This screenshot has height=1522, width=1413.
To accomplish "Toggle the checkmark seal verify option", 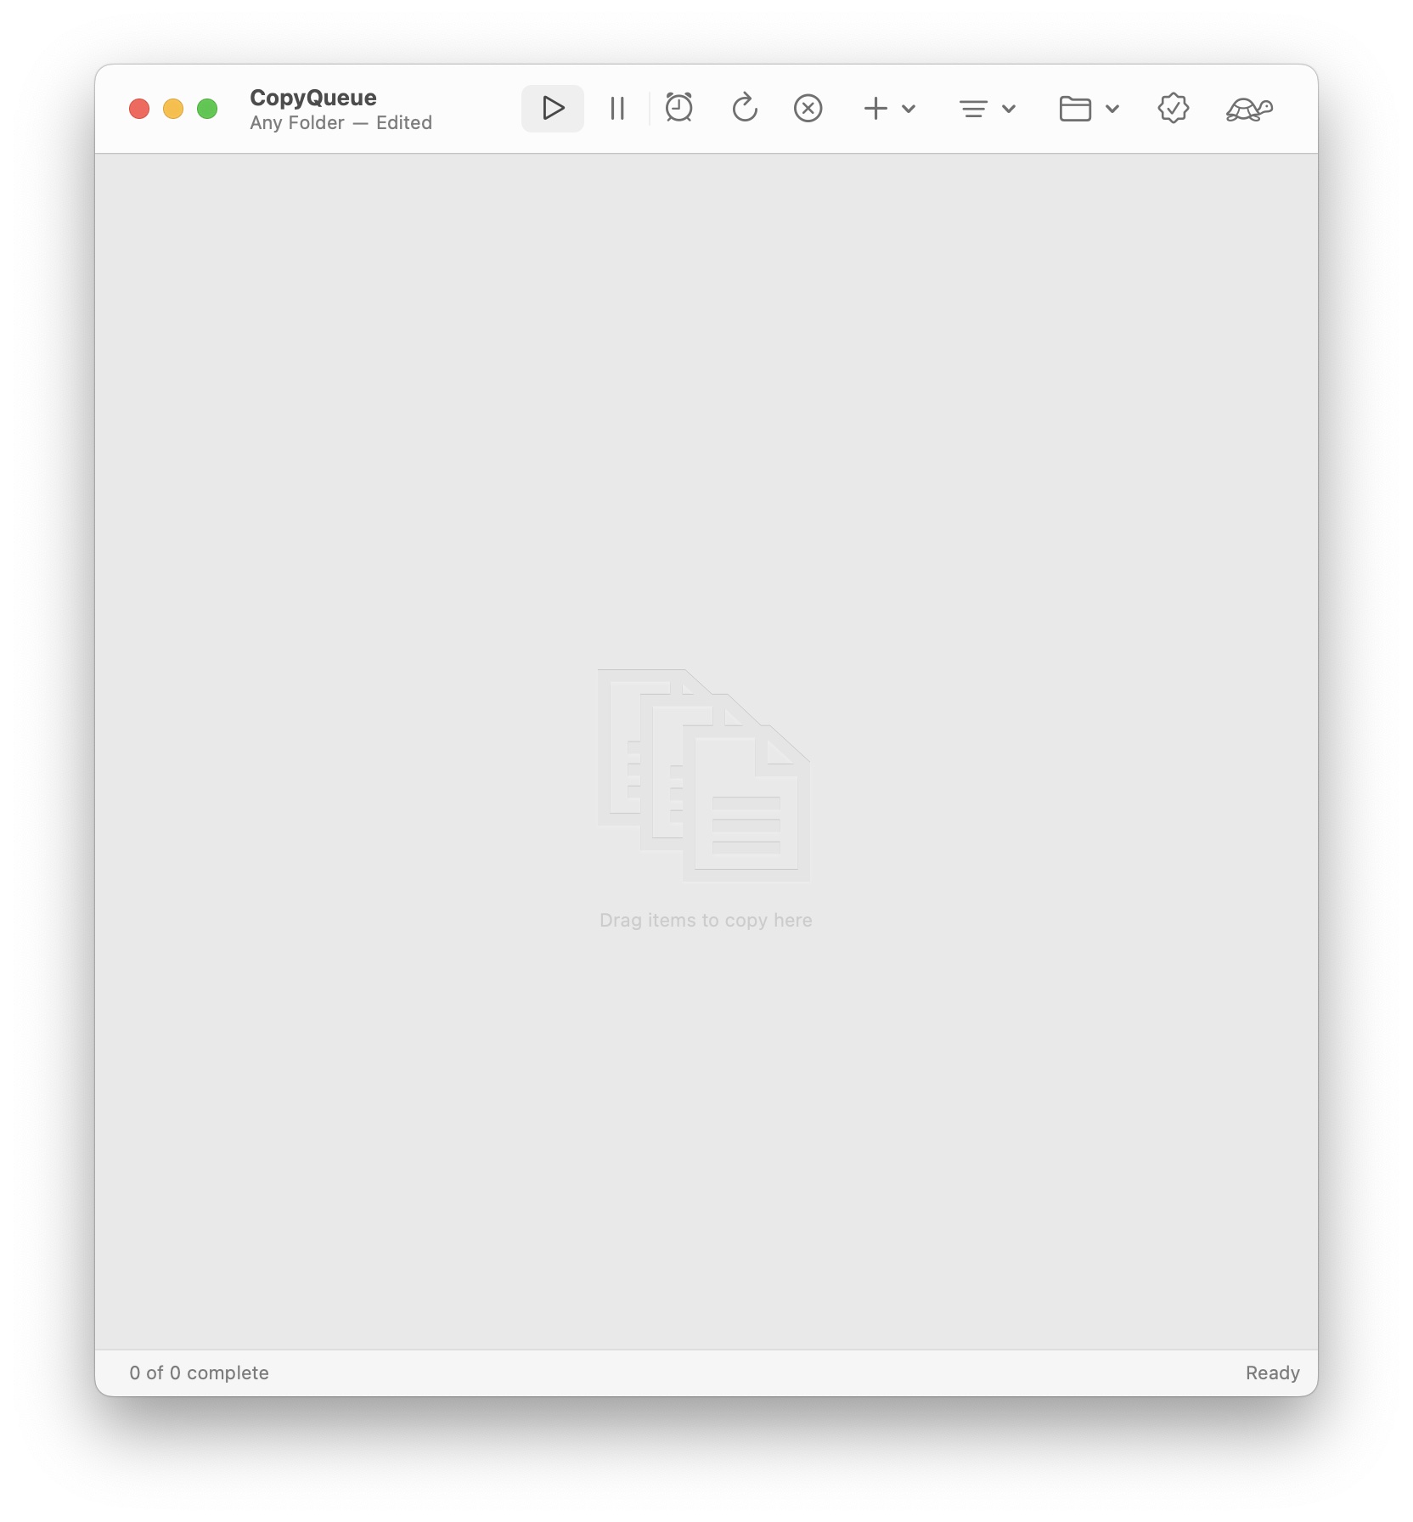I will pos(1173,109).
